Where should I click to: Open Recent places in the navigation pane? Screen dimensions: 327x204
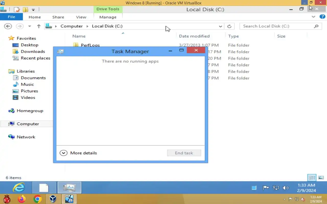click(36, 58)
